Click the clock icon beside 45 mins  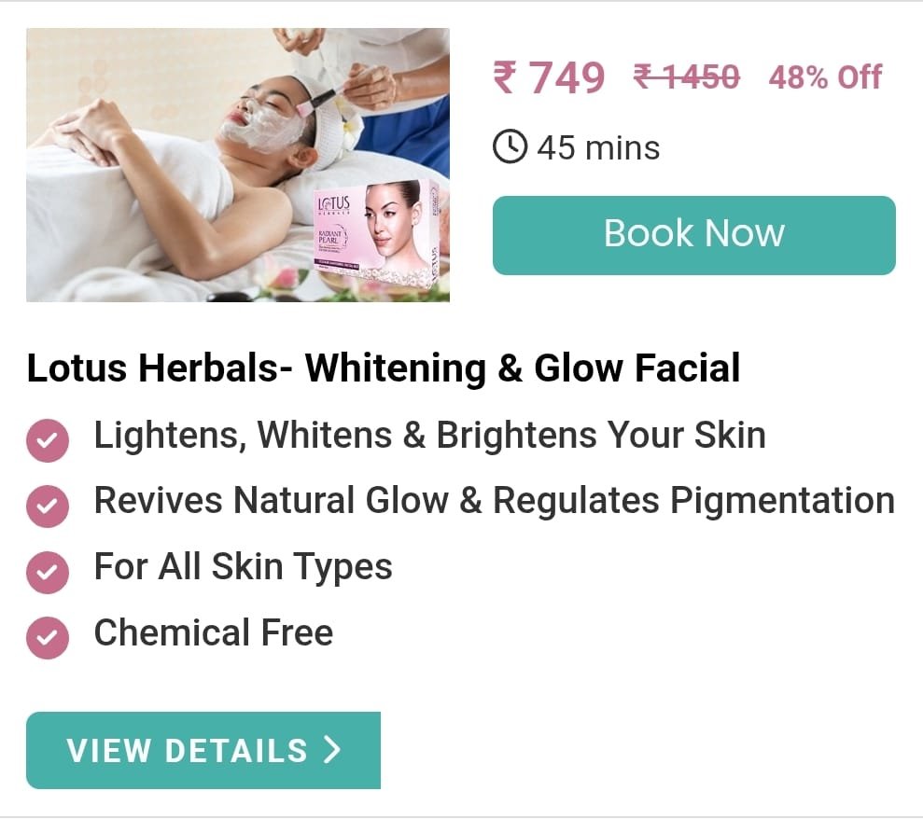[510, 146]
